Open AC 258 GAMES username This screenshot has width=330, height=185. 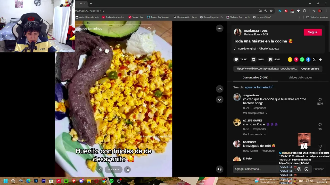(x=253, y=121)
